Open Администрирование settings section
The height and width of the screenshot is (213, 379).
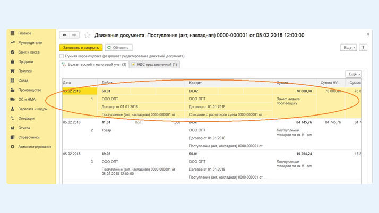click(x=35, y=147)
